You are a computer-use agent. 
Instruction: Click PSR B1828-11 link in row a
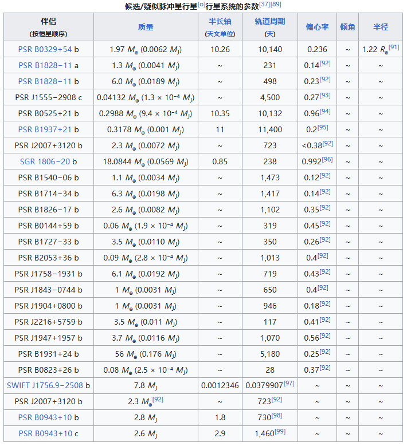(x=45, y=65)
